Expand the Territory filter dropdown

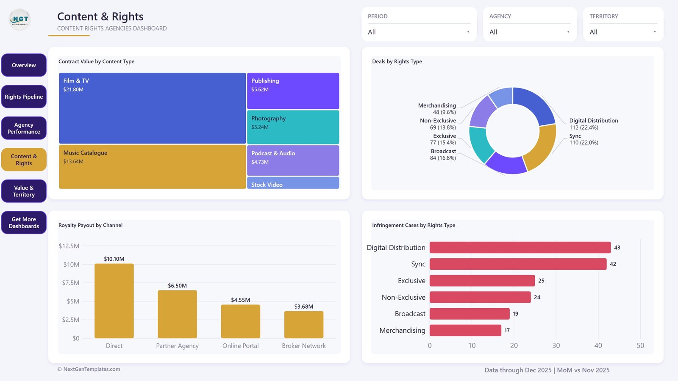coord(623,32)
